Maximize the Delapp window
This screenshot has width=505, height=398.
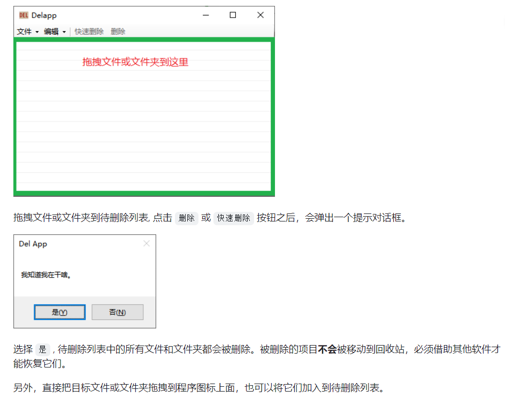coord(233,15)
